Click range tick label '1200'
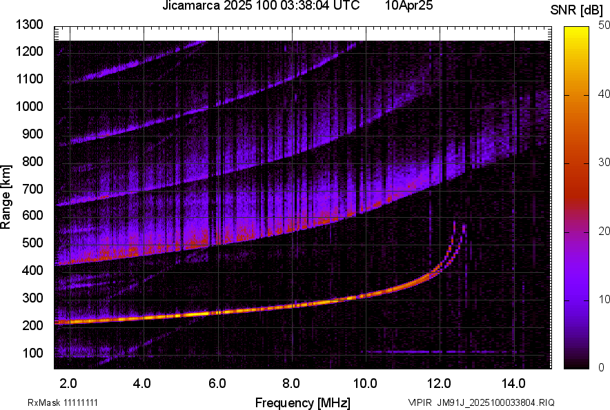The width and height of the screenshot is (610, 410). coord(29,51)
